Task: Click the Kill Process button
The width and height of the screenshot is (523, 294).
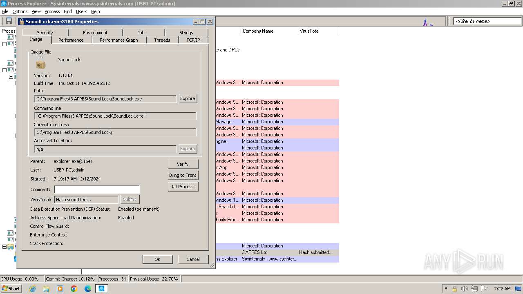Action: click(183, 187)
